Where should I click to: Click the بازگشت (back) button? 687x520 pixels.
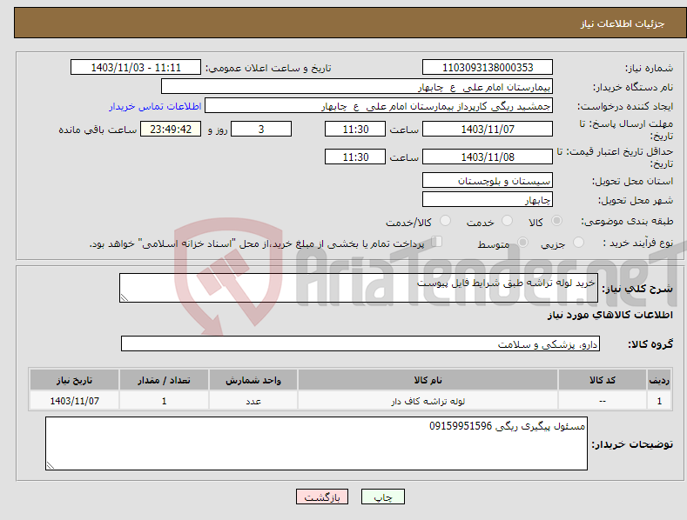[322, 497]
